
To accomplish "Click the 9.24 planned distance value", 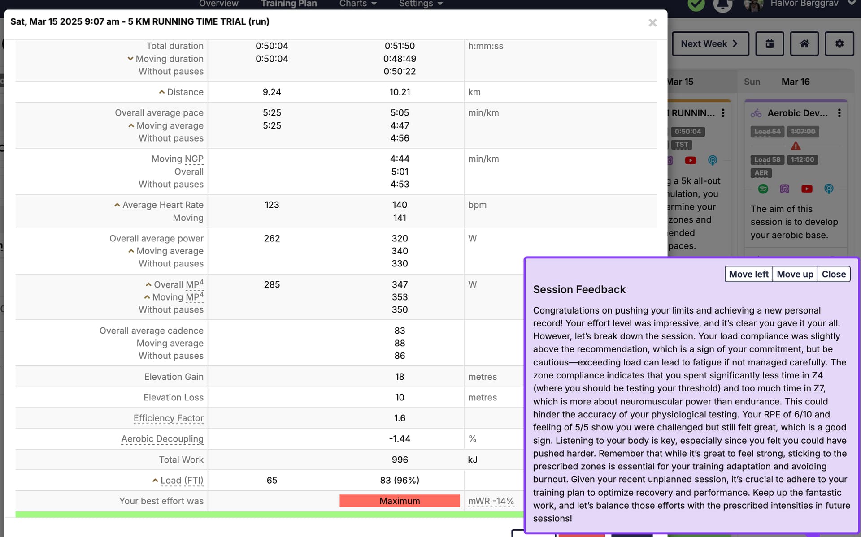I will coord(272,92).
